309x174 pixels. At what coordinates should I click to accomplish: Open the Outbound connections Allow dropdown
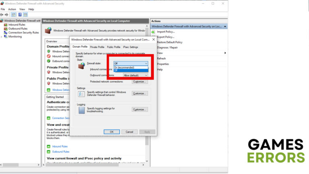(135, 75)
